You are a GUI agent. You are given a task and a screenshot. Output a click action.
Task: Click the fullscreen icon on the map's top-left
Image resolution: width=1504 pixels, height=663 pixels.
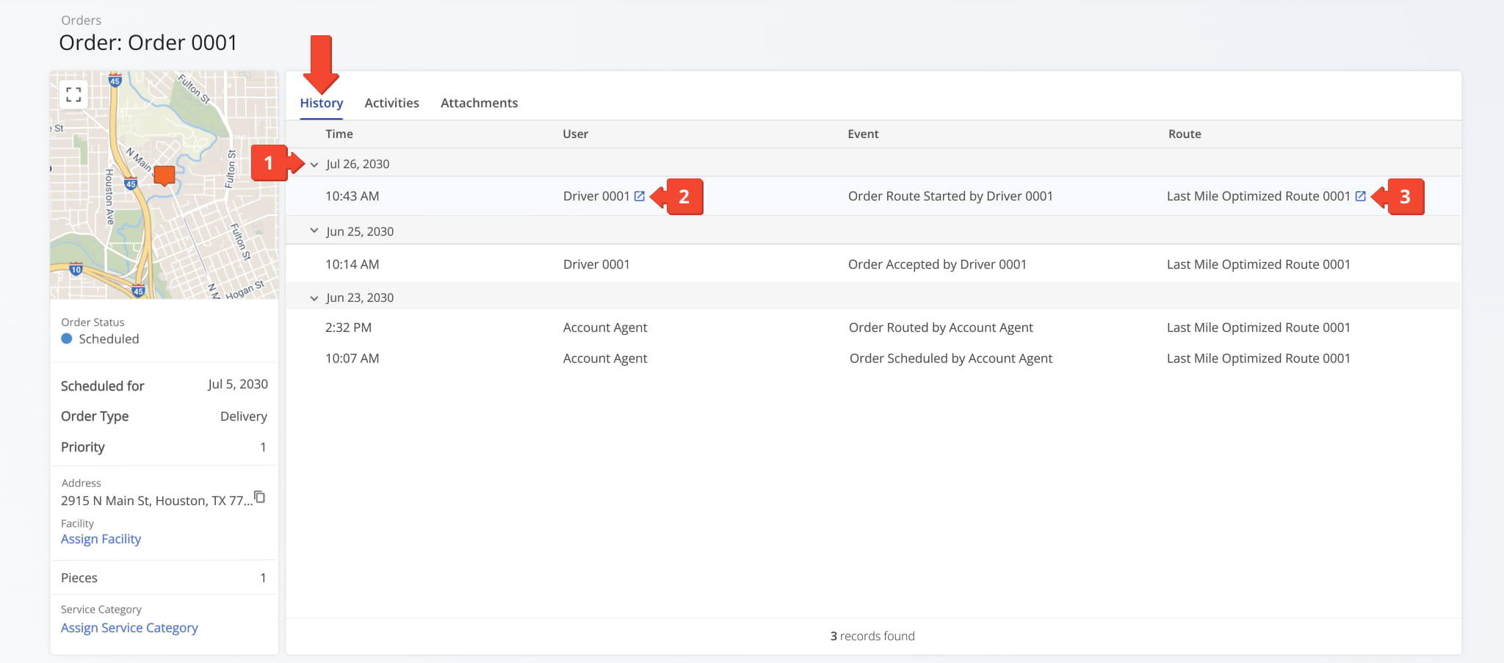pyautogui.click(x=73, y=95)
